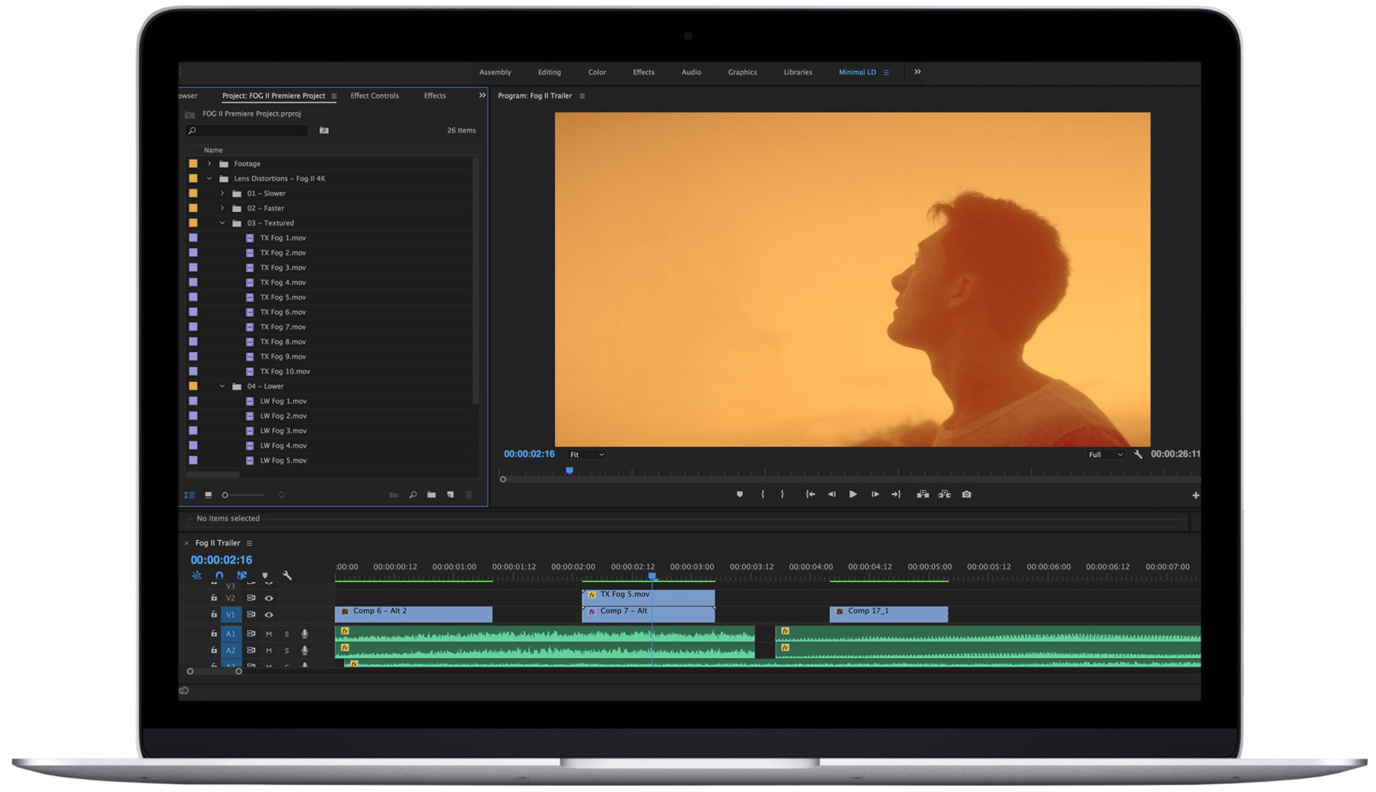Mark Out point in Program monitor
The width and height of the screenshot is (1376, 792).
tap(782, 495)
